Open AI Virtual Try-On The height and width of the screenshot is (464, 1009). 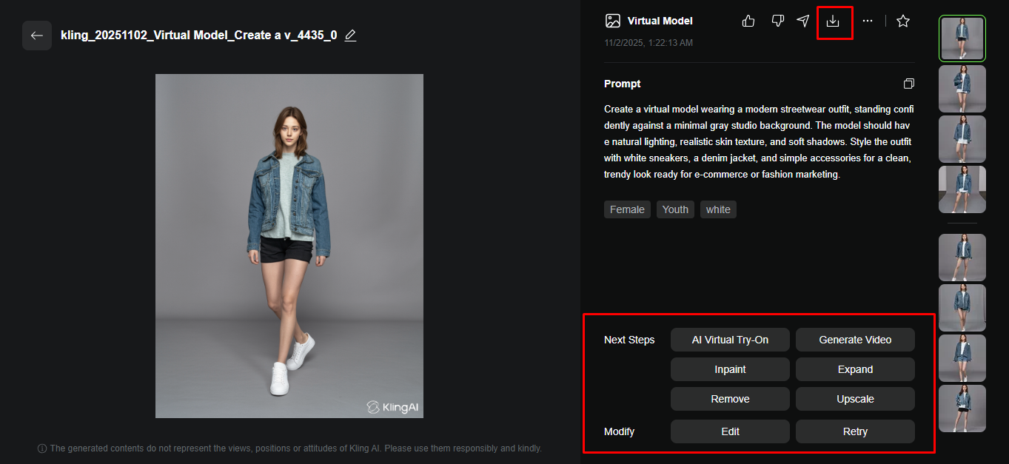point(730,339)
